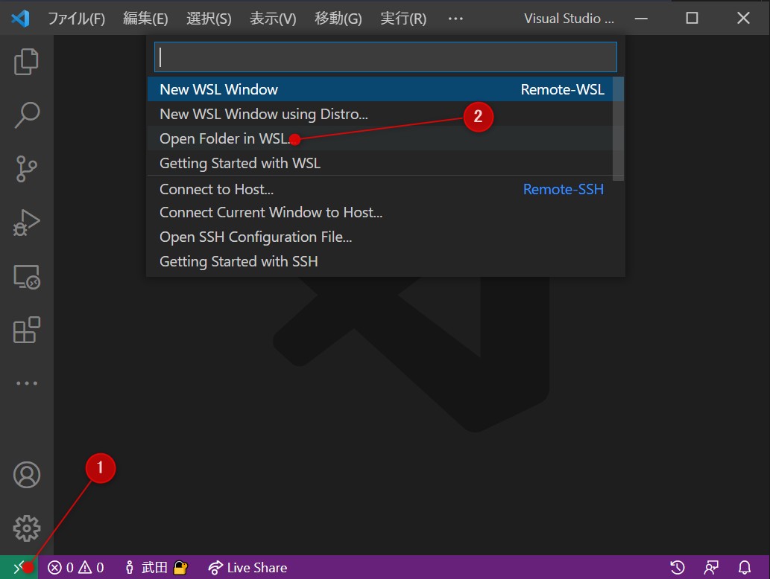The height and width of the screenshot is (579, 770).
Task: Open the Explorer view in activity bar
Action: (x=27, y=61)
